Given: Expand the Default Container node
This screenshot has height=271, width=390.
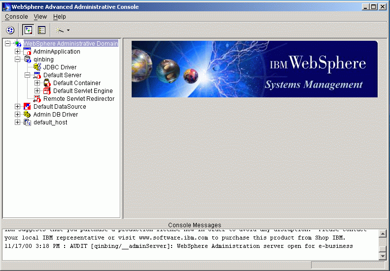Looking at the screenshot, I should 37,83.
